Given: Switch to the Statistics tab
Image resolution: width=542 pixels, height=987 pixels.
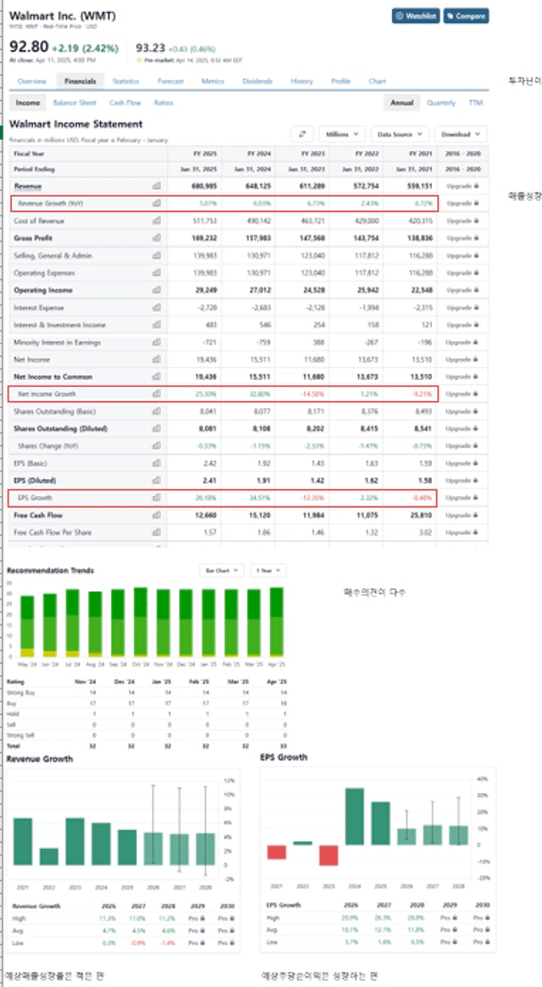Looking at the screenshot, I should [125, 81].
